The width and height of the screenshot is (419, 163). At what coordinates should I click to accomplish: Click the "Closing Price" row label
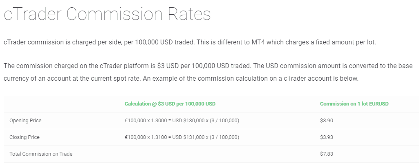point(25,137)
